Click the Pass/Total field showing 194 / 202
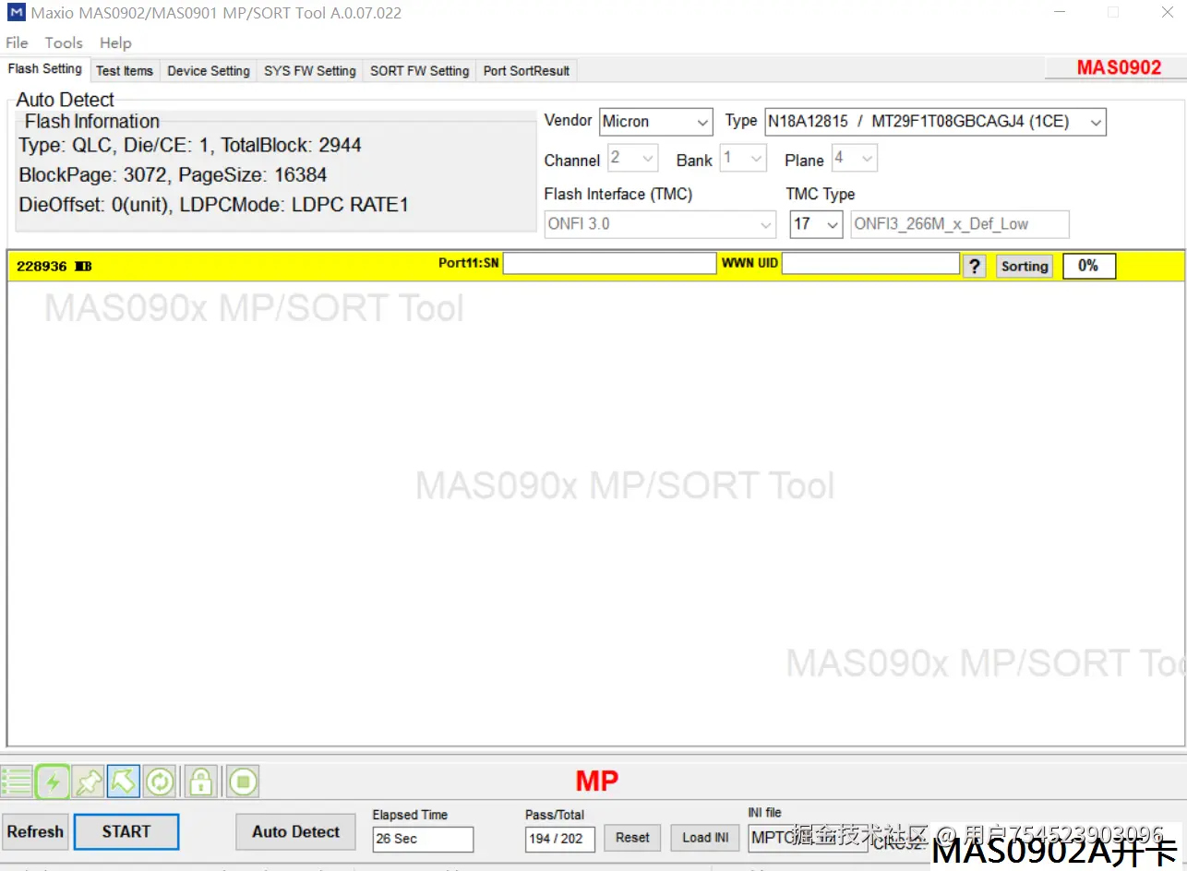The width and height of the screenshot is (1187, 871). [x=560, y=839]
